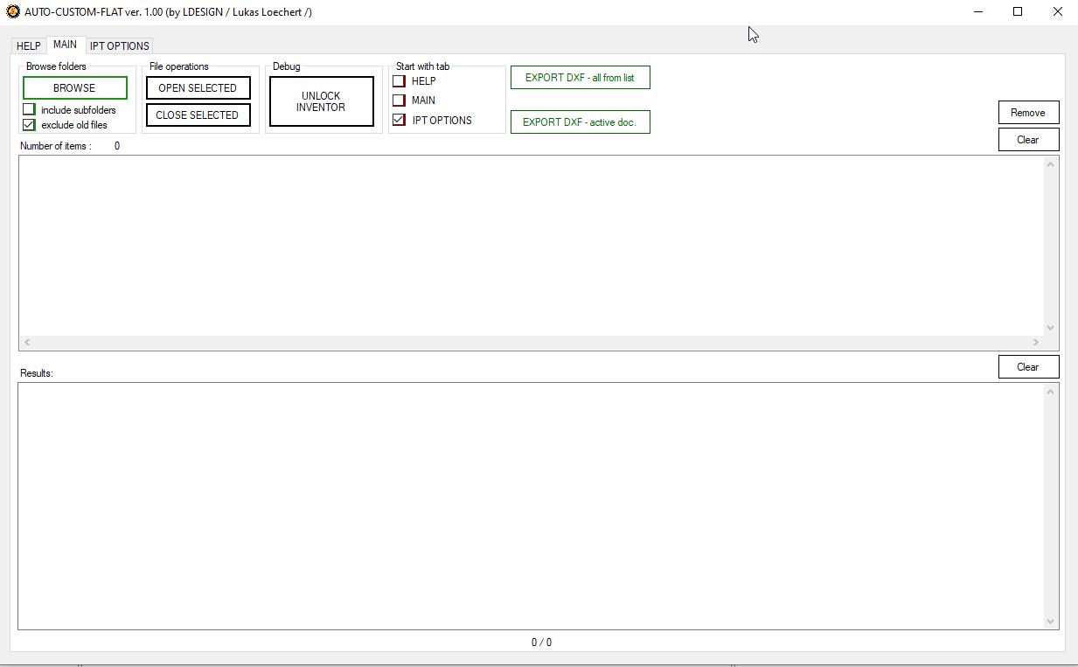Select the MAIN tab
Viewport: 1078px width, 667px height.
pos(65,45)
